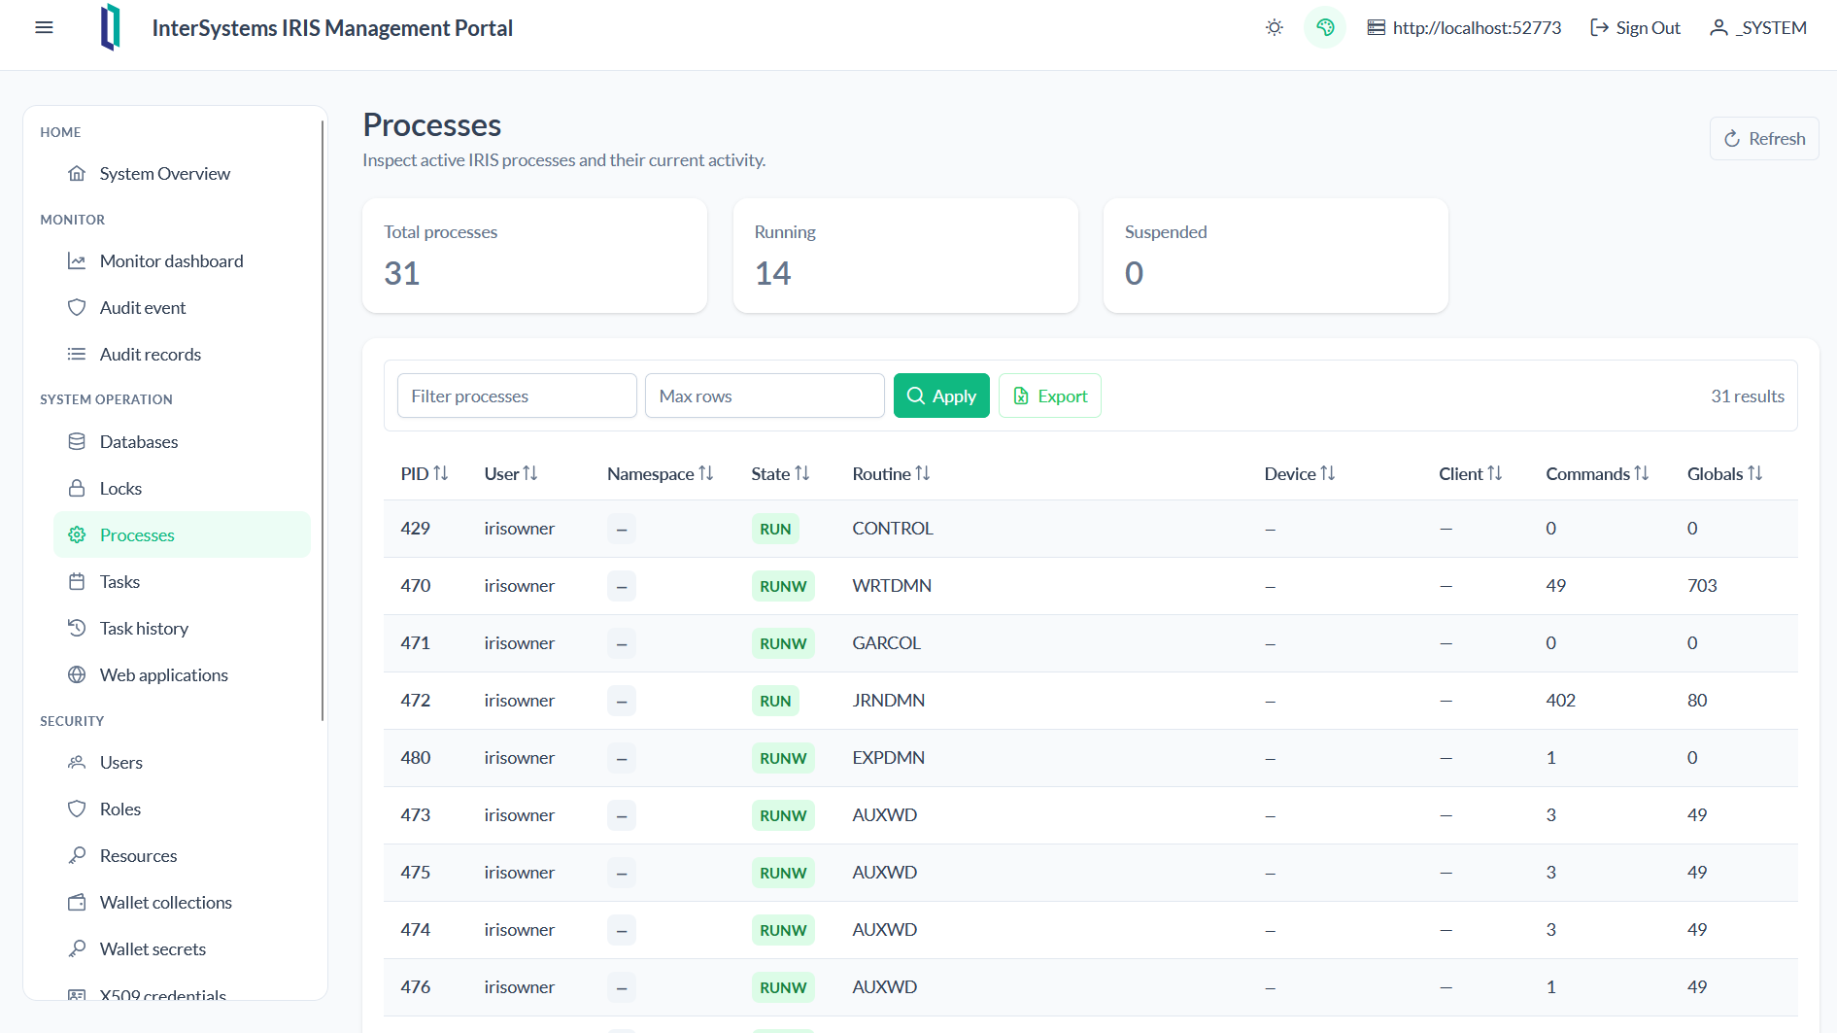
Task: Click the InterSystems IRIS logo
Action: click(111, 27)
